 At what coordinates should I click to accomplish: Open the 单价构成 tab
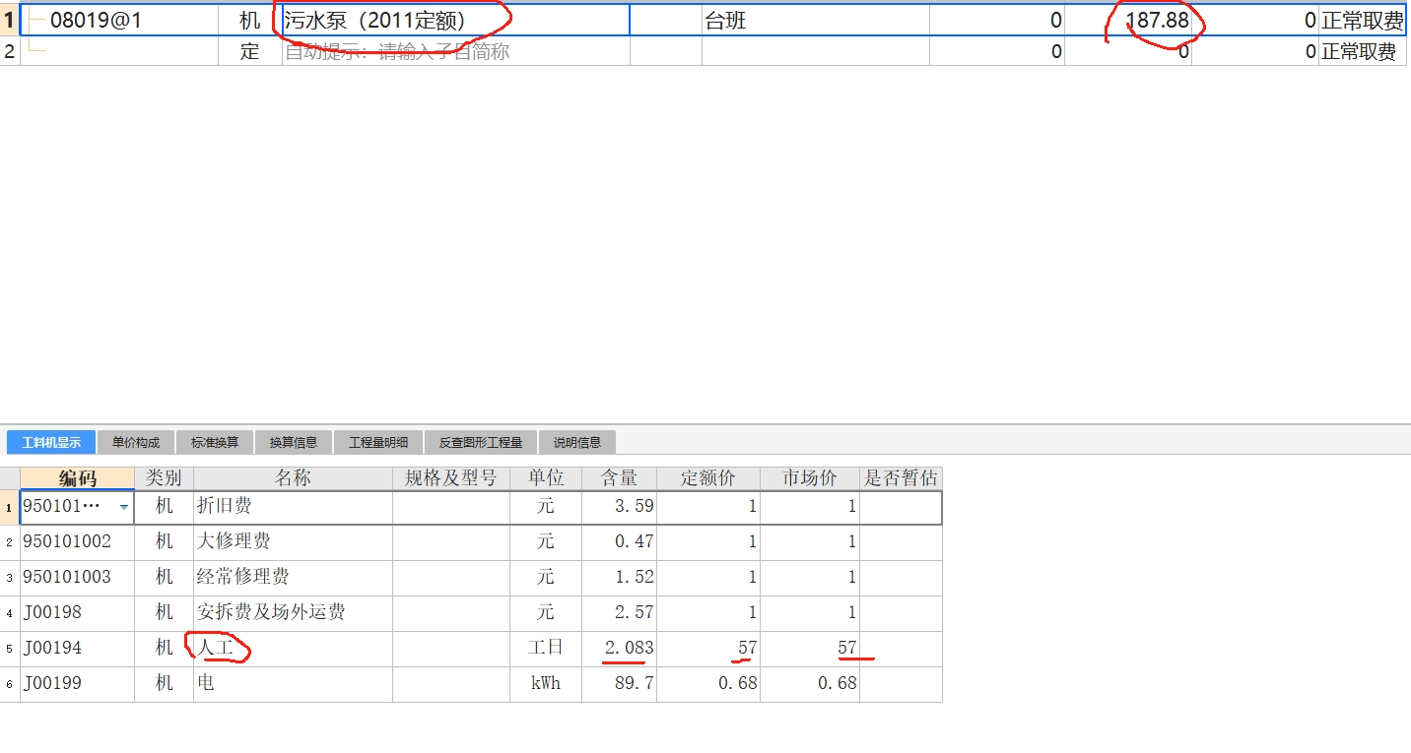coord(136,442)
